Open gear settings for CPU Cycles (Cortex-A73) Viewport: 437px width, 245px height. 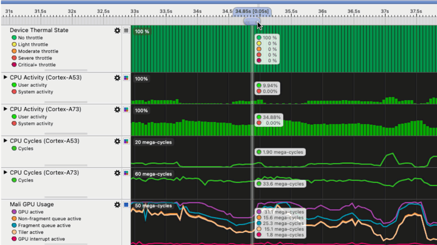point(117,173)
